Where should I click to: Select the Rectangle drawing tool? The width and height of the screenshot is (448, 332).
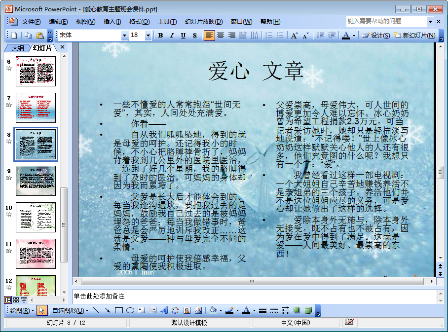coord(119,310)
